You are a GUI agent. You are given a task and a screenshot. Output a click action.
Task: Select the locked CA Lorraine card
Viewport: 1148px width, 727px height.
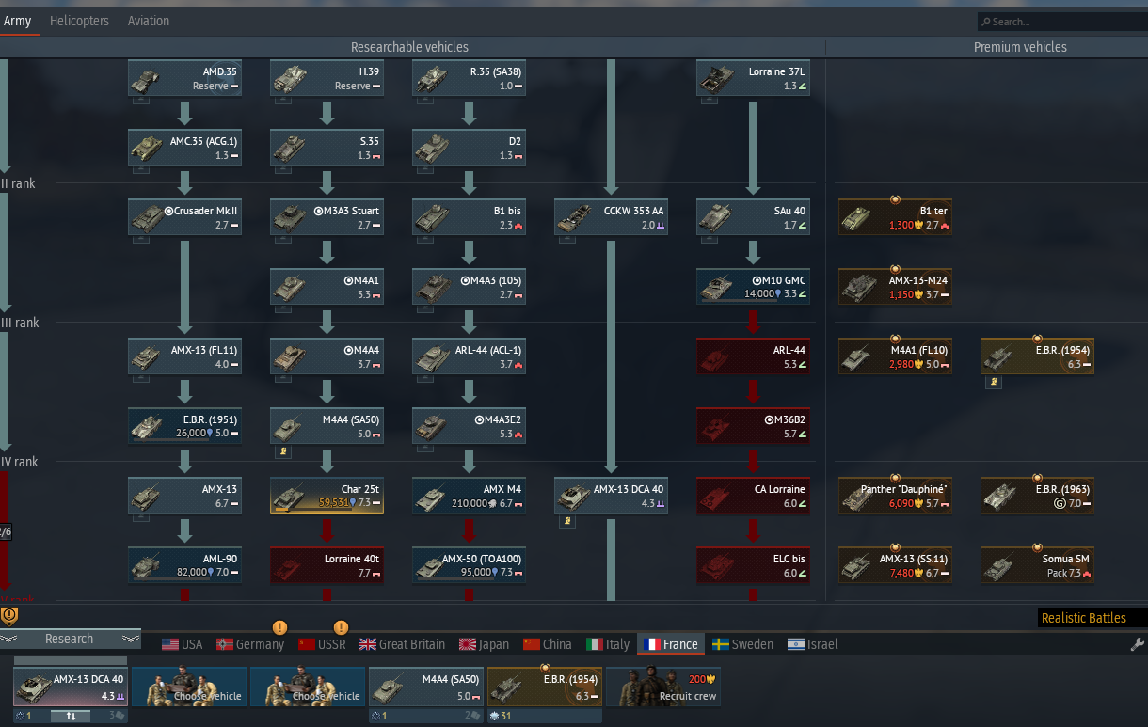(754, 496)
